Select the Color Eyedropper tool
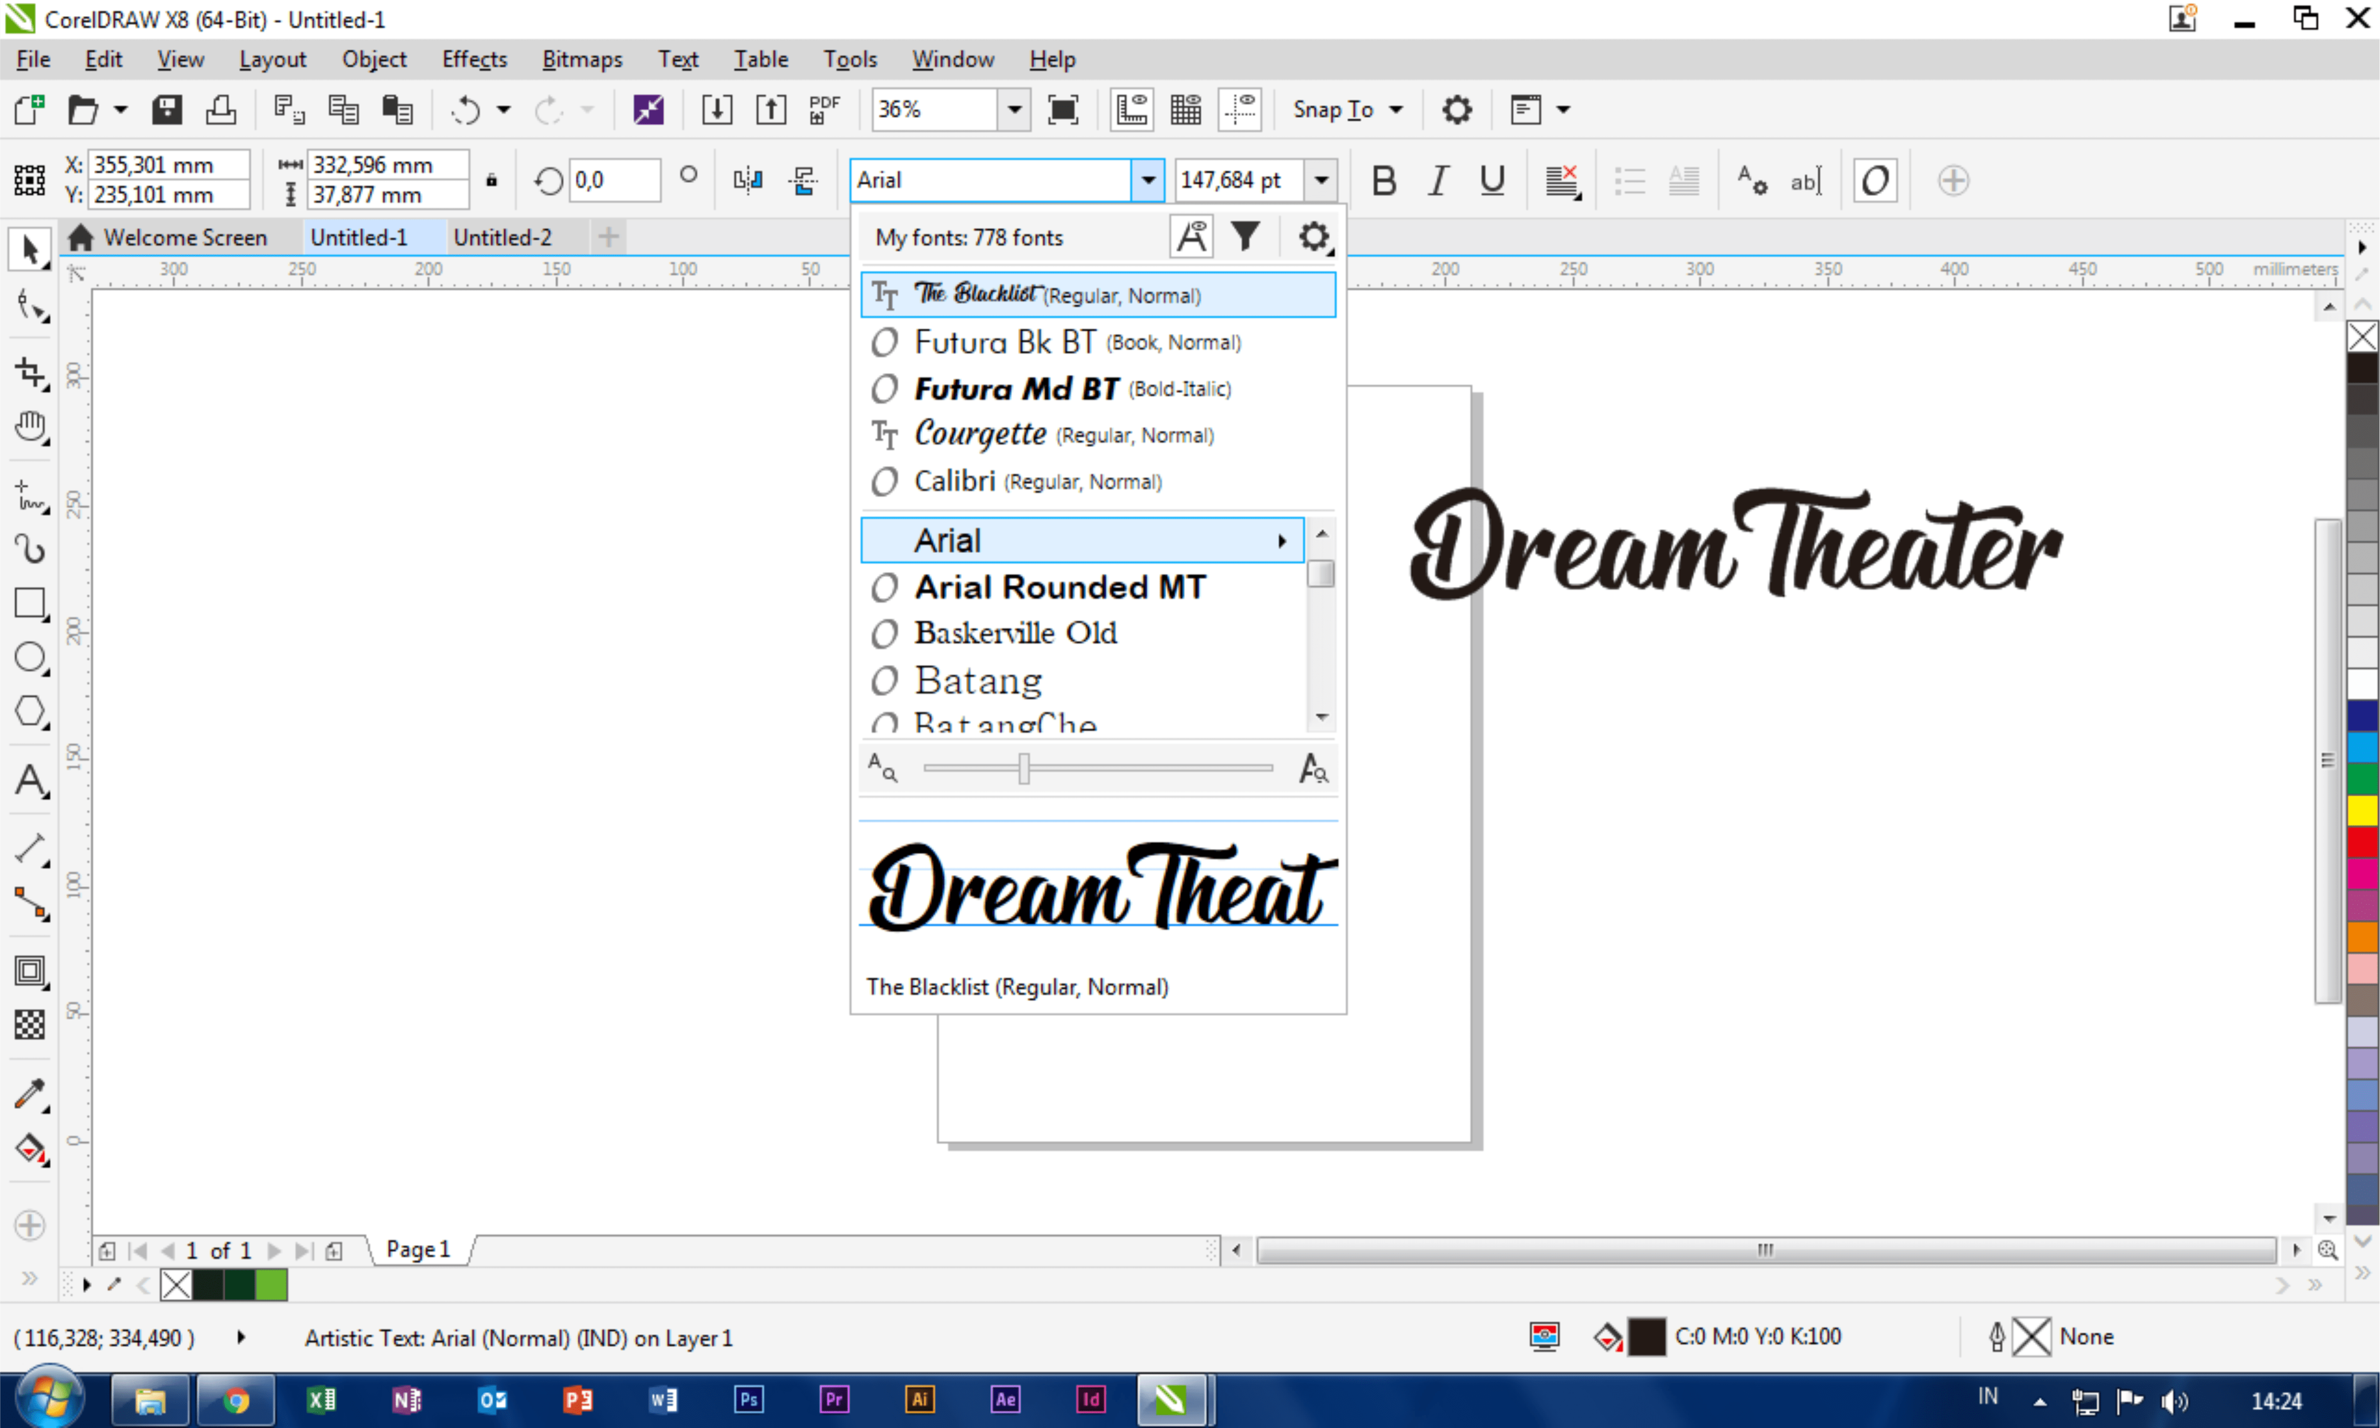 point(29,1093)
